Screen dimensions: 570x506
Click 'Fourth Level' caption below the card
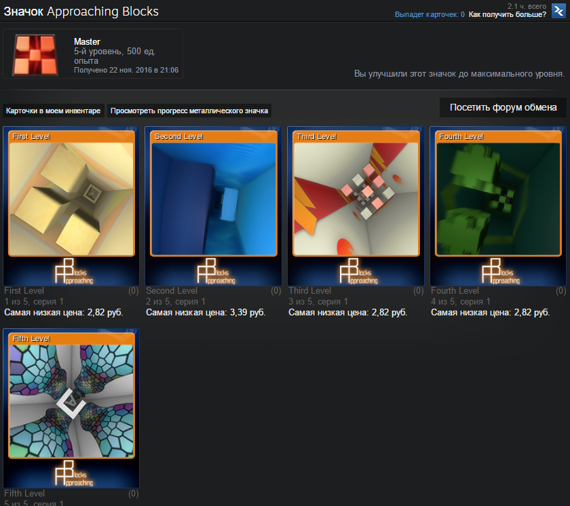coord(455,290)
